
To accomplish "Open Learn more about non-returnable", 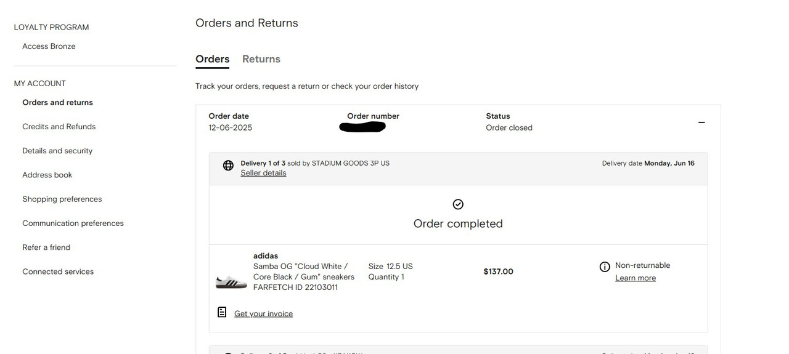I will (636, 278).
